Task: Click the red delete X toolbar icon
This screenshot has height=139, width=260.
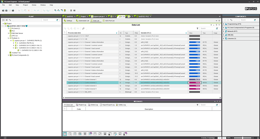Action: 29,11
